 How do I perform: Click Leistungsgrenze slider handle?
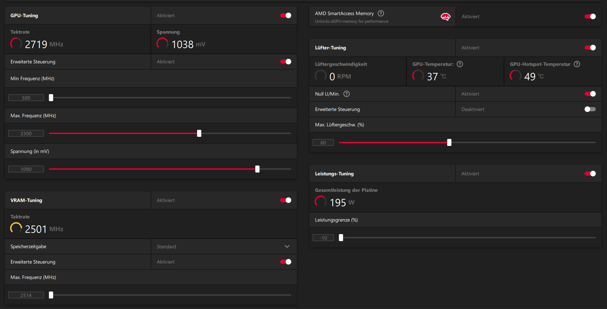pos(341,238)
